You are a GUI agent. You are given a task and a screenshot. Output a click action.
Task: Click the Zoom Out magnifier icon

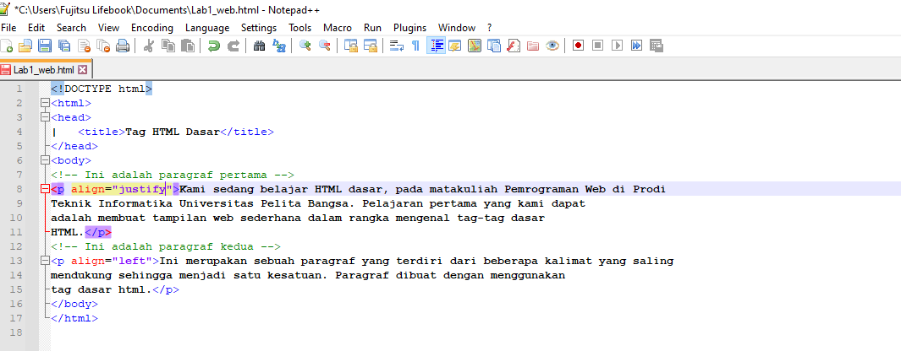(325, 46)
